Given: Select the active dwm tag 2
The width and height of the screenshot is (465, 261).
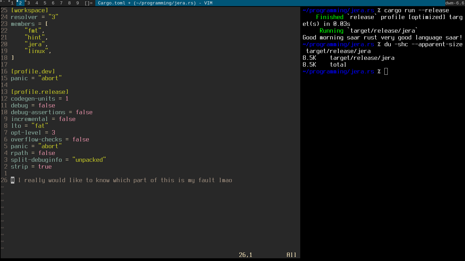Looking at the screenshot, I should click(x=20, y=3).
